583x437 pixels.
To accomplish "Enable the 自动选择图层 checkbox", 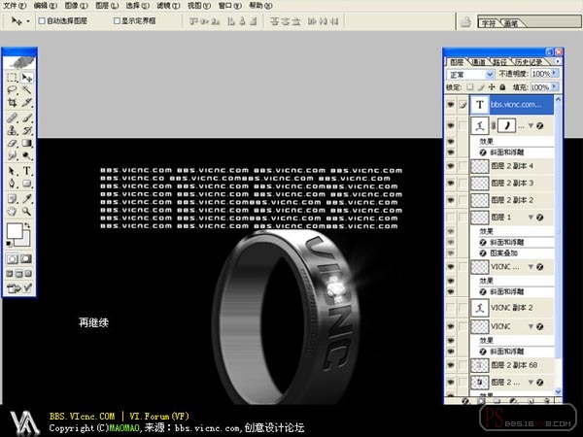I will point(42,20).
